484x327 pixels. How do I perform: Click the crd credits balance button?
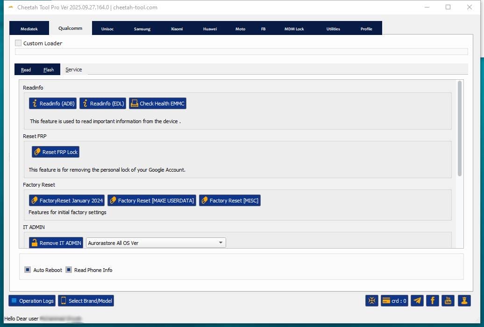[x=394, y=301]
